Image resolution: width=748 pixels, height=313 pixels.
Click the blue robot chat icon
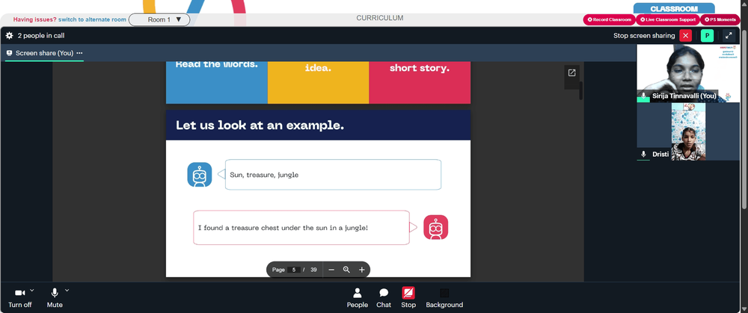(199, 174)
